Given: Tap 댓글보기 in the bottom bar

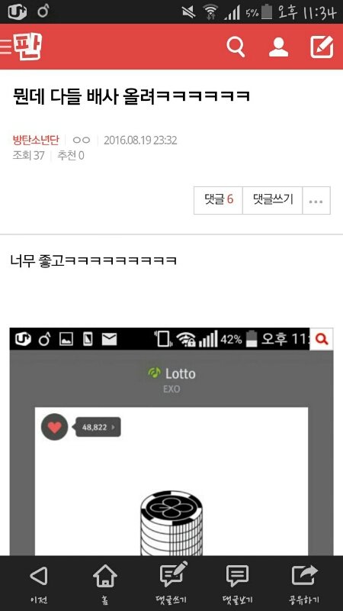Looking at the screenshot, I should [238, 582].
